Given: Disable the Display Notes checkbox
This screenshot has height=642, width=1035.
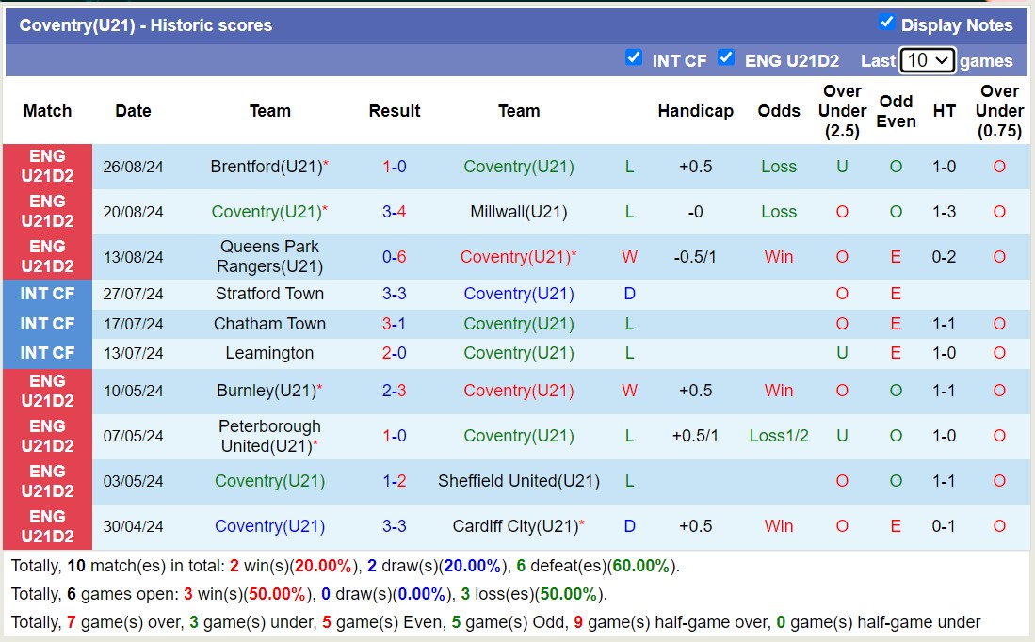Looking at the screenshot, I should click(x=887, y=24).
